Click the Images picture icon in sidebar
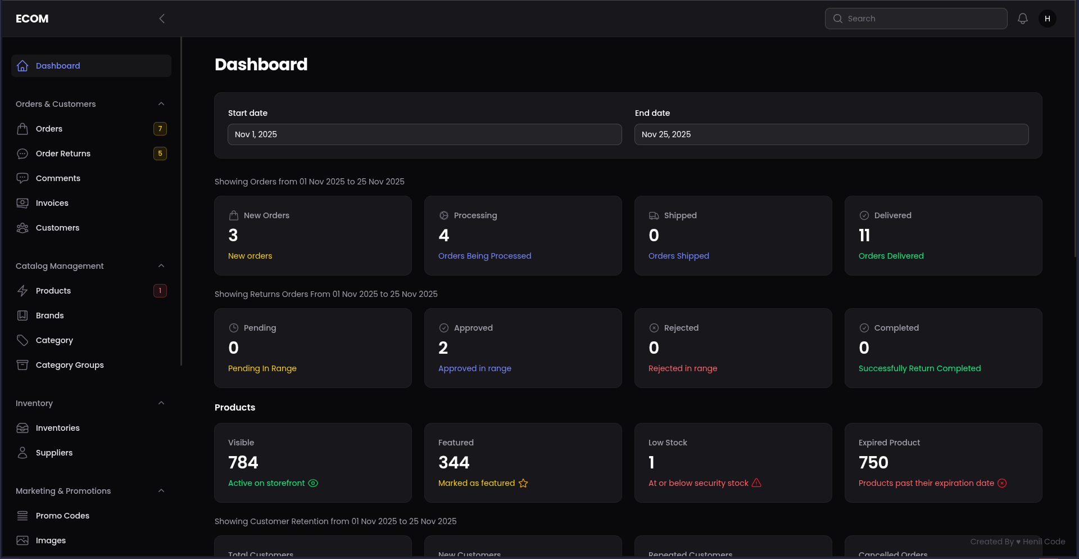The image size is (1079, 559). [22, 540]
